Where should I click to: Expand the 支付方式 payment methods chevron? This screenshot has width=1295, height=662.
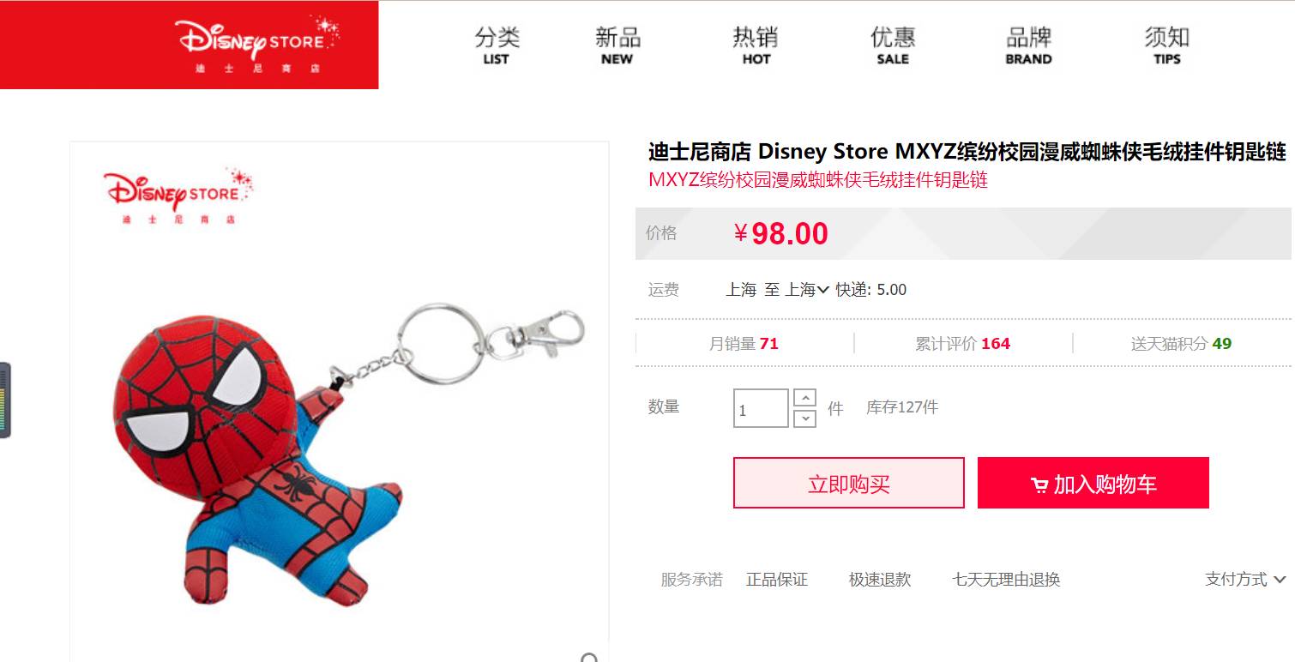(x=1280, y=580)
